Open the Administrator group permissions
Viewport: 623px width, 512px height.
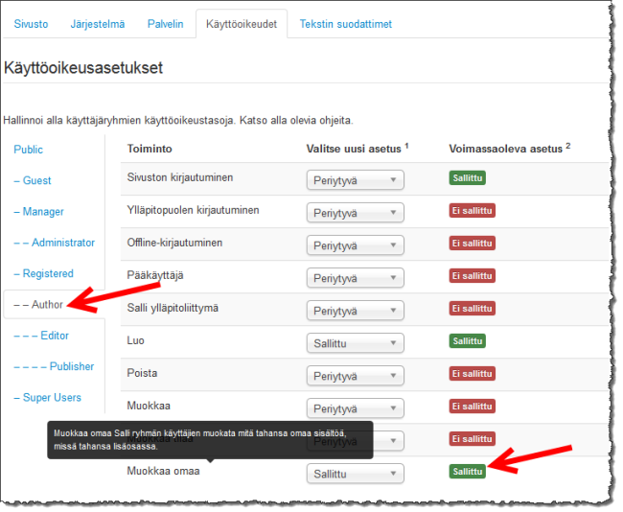pos(55,243)
